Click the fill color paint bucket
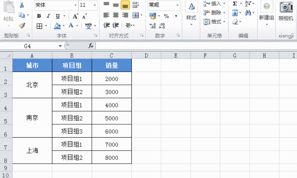 (x=57, y=26)
